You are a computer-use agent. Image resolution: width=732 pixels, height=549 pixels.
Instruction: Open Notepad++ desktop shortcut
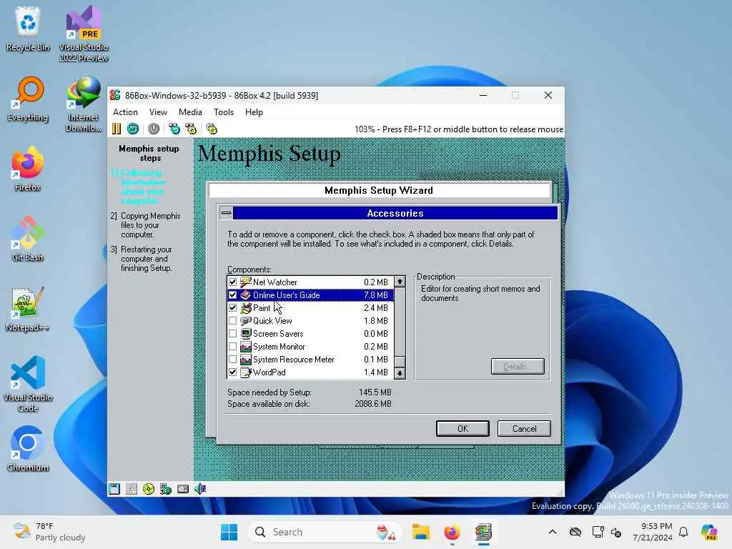(x=28, y=309)
